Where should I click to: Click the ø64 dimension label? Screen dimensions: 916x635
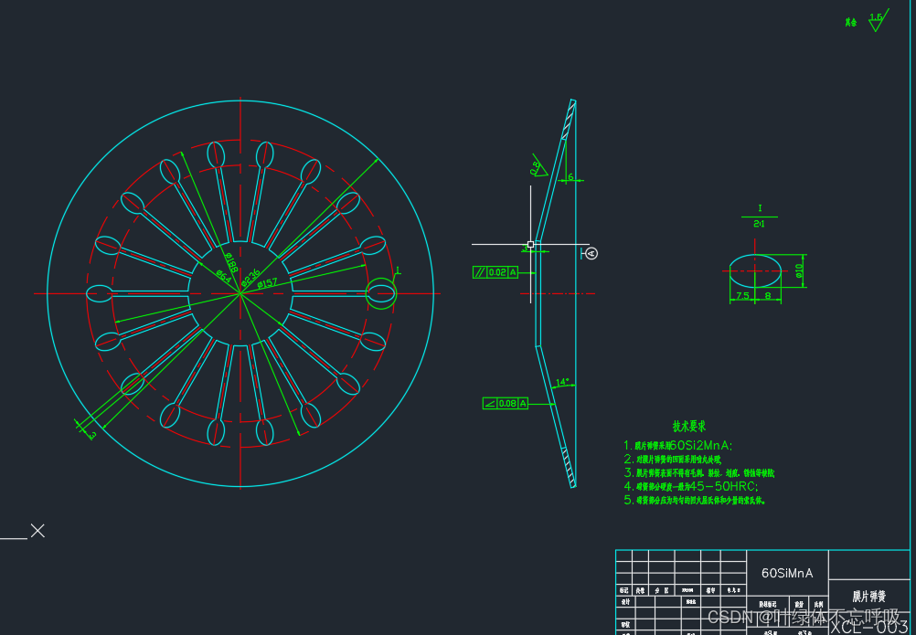click(x=221, y=274)
